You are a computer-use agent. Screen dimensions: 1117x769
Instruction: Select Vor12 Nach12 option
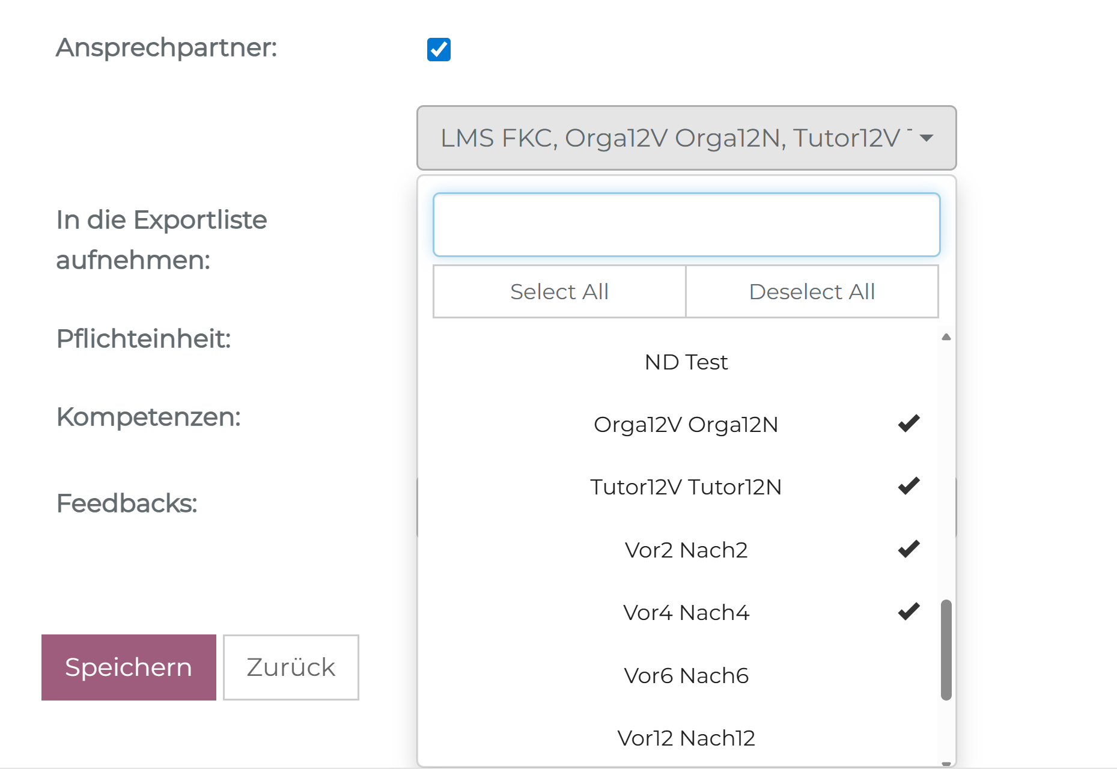tap(686, 738)
